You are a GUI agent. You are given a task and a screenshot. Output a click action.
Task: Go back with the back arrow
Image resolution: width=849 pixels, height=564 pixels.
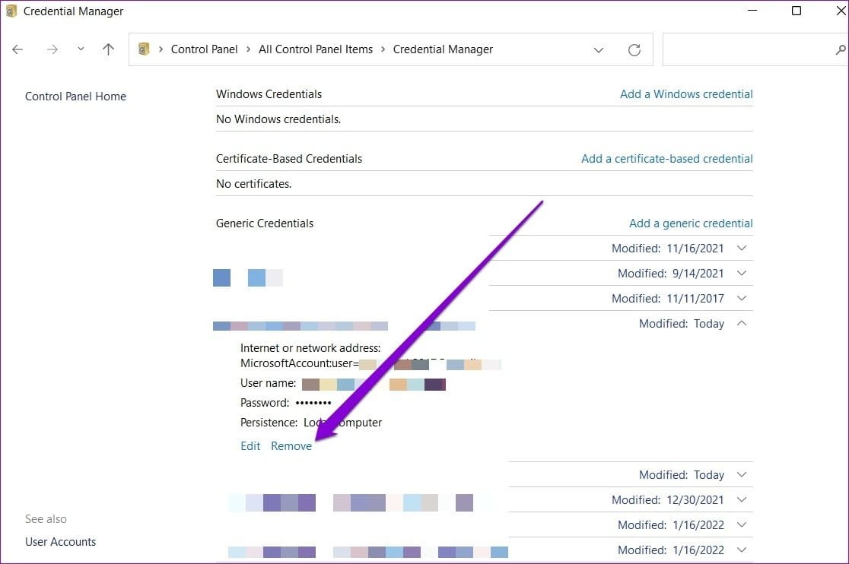coord(17,49)
